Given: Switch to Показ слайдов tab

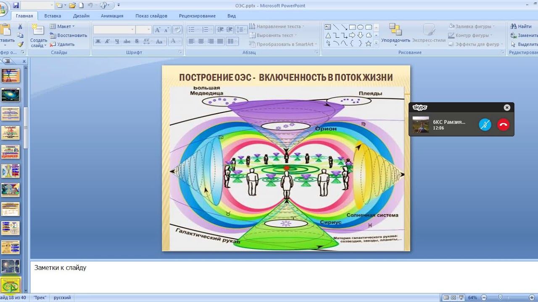Looking at the screenshot, I should [x=151, y=16].
